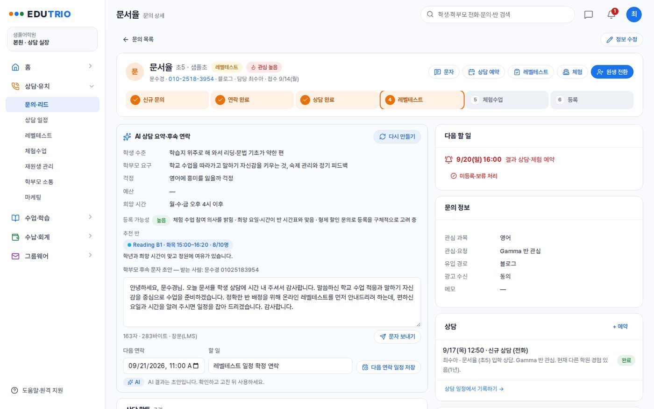Open 레벨테스트 sidebar menu item

(x=52, y=136)
